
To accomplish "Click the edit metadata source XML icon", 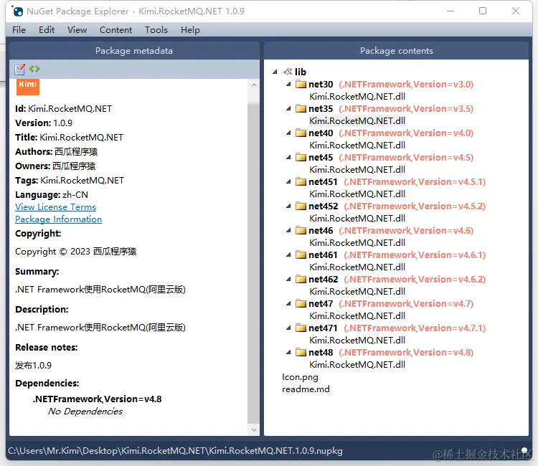I will pyautogui.click(x=34, y=69).
